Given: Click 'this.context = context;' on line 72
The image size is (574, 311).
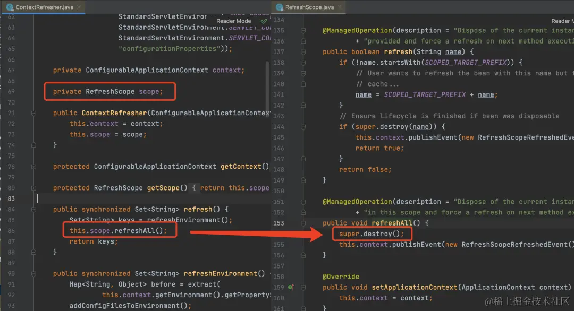Looking at the screenshot, I should tap(116, 124).
